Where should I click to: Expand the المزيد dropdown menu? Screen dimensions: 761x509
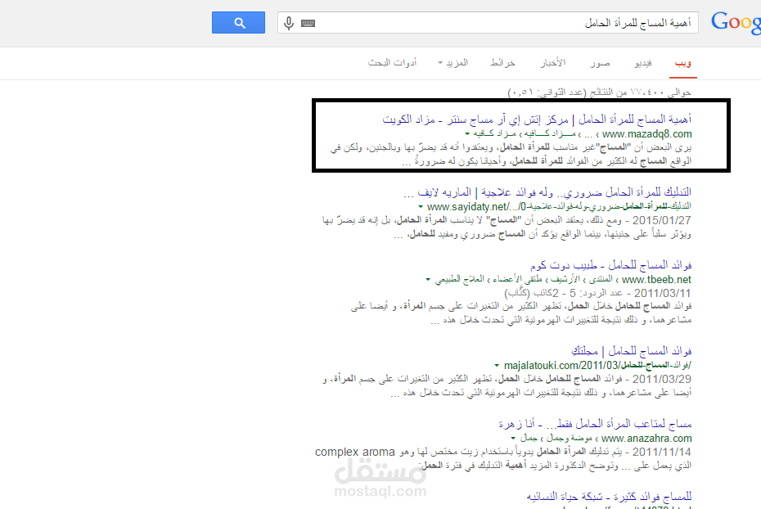453,62
